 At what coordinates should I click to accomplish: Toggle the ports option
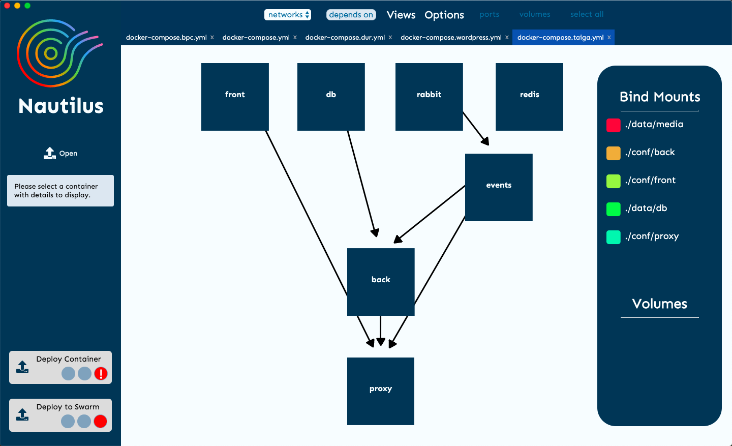tap(490, 14)
